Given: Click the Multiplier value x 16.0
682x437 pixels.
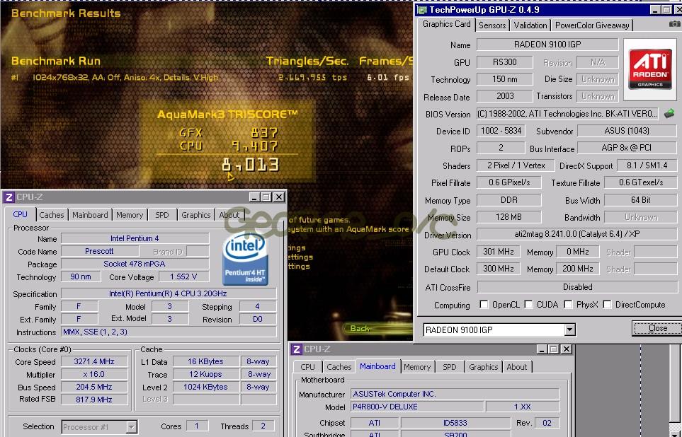Looking at the screenshot, I should tap(94, 374).
